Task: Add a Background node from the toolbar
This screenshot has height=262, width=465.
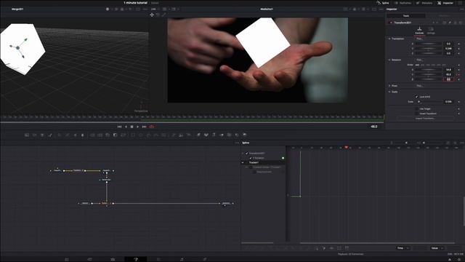Action: click(27, 135)
